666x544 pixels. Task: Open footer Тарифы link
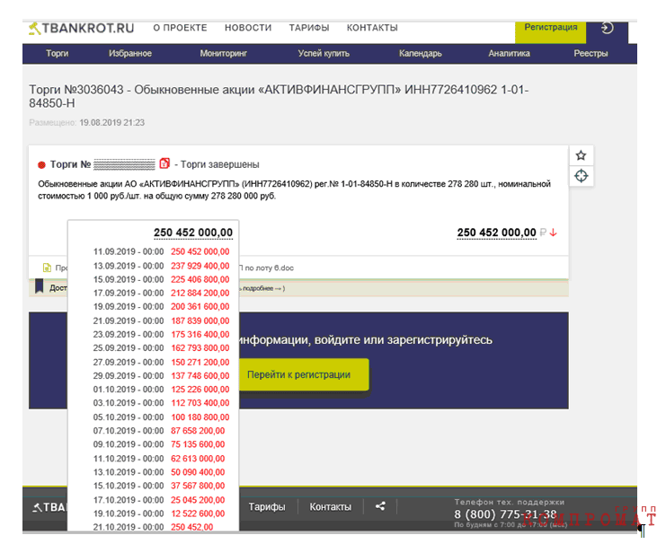tap(267, 507)
